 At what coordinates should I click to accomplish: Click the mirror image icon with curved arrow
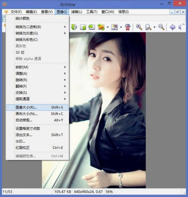[x=92, y=27]
